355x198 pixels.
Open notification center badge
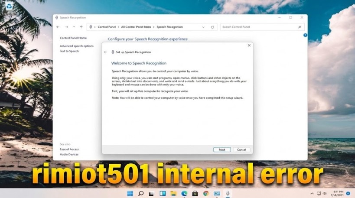click(348, 194)
